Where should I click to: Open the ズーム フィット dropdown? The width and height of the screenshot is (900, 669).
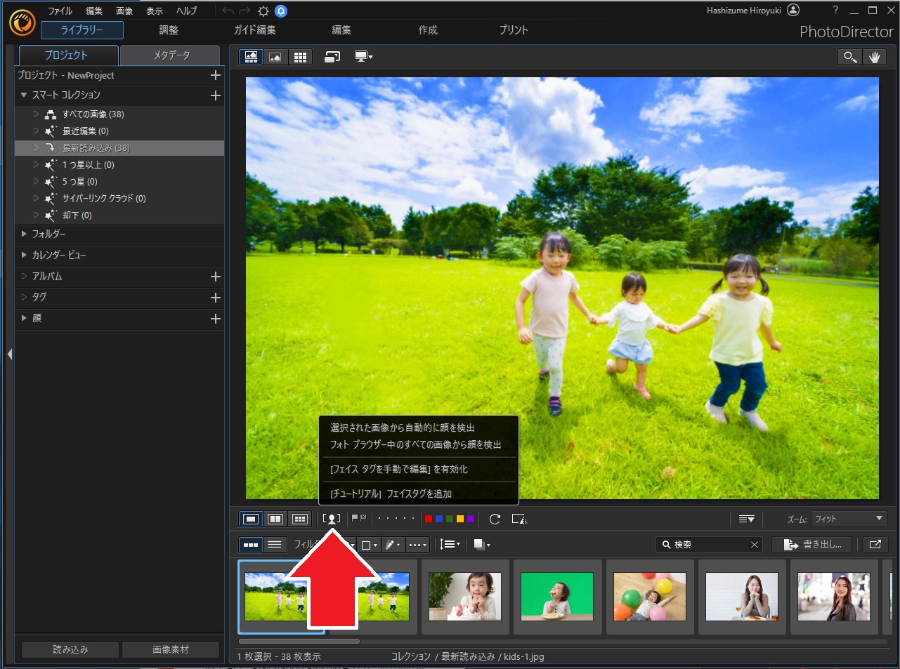[x=849, y=519]
